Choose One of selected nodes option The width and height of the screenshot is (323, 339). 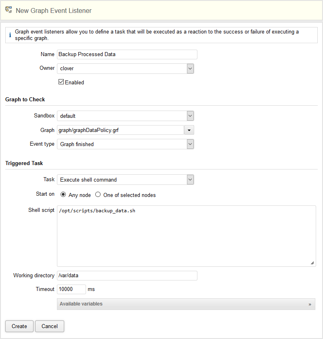coord(98,195)
